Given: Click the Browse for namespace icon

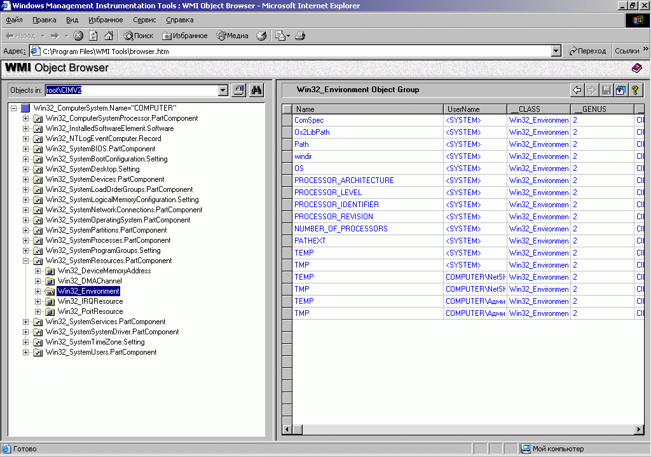Looking at the screenshot, I should click(x=239, y=90).
